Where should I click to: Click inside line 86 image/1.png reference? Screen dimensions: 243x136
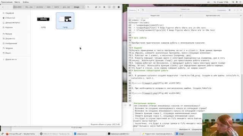(150, 83)
